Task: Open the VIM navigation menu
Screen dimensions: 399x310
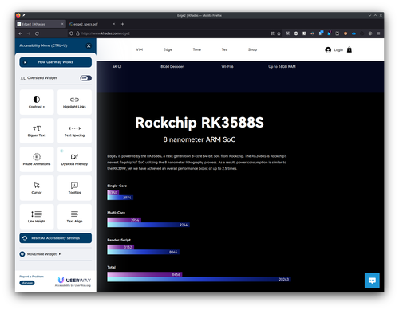Action: tap(140, 49)
